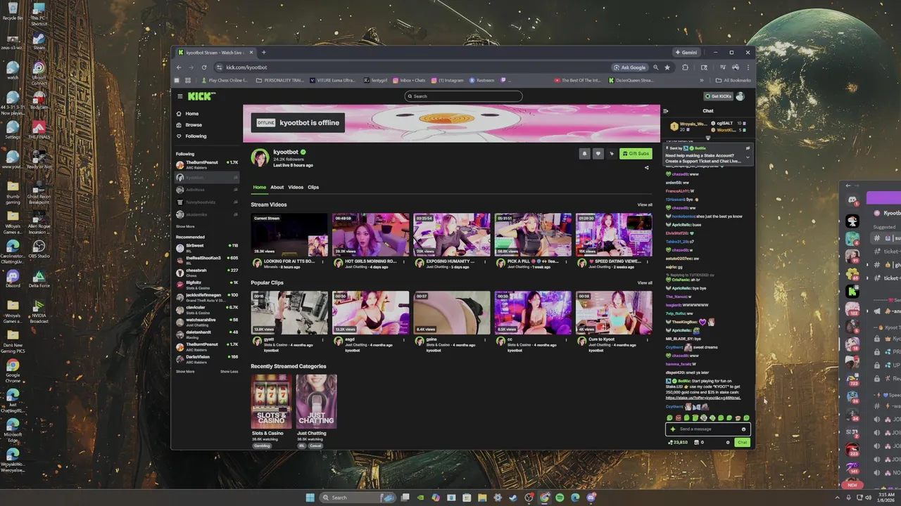The image size is (901, 506).
Task: Open chat settings gear icon
Action: coord(728,442)
